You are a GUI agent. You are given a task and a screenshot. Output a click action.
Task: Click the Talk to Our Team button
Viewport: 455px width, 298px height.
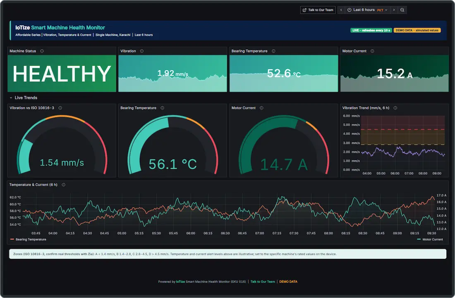point(318,10)
